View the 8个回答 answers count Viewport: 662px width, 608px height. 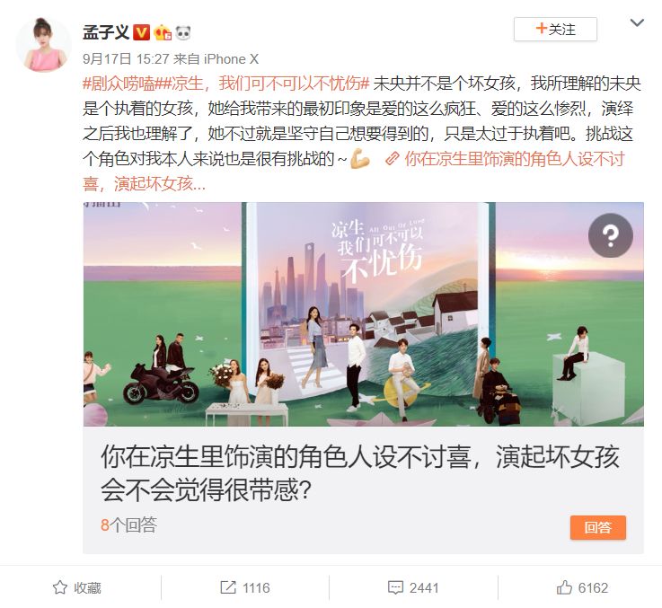point(128,524)
